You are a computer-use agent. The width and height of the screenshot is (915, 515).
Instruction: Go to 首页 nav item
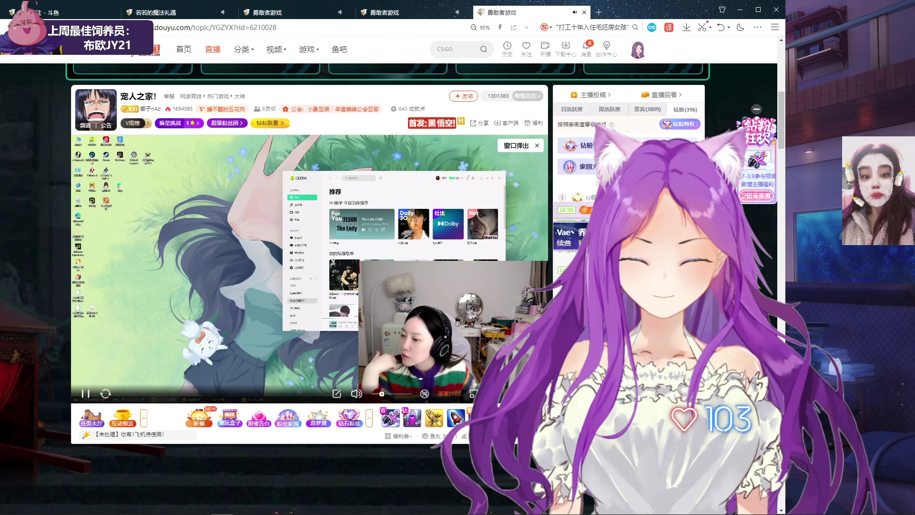pyautogui.click(x=183, y=49)
